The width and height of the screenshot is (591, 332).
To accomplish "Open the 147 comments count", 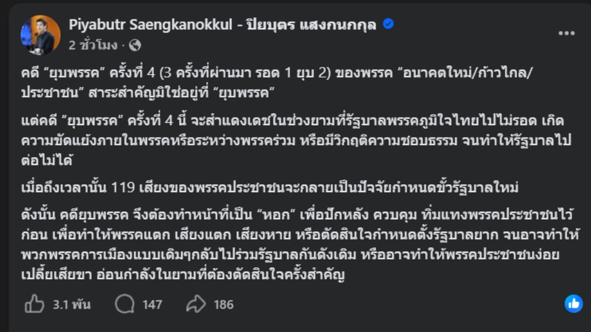I will 152,304.
